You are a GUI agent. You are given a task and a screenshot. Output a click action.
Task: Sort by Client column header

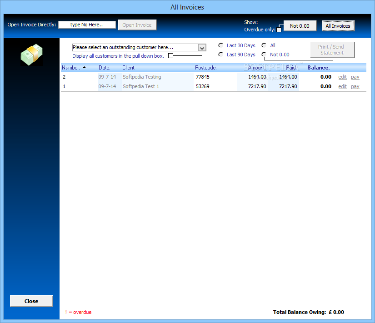129,68
